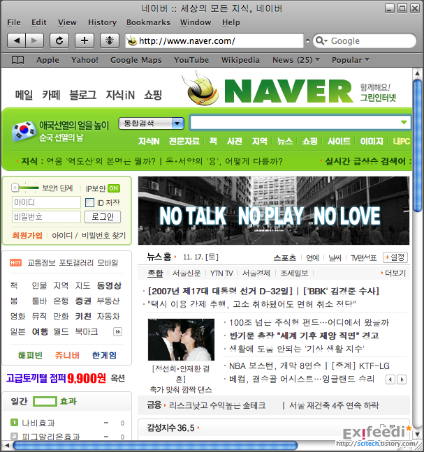
Task: Add a bookmark with the plus button
Action: pos(85,40)
